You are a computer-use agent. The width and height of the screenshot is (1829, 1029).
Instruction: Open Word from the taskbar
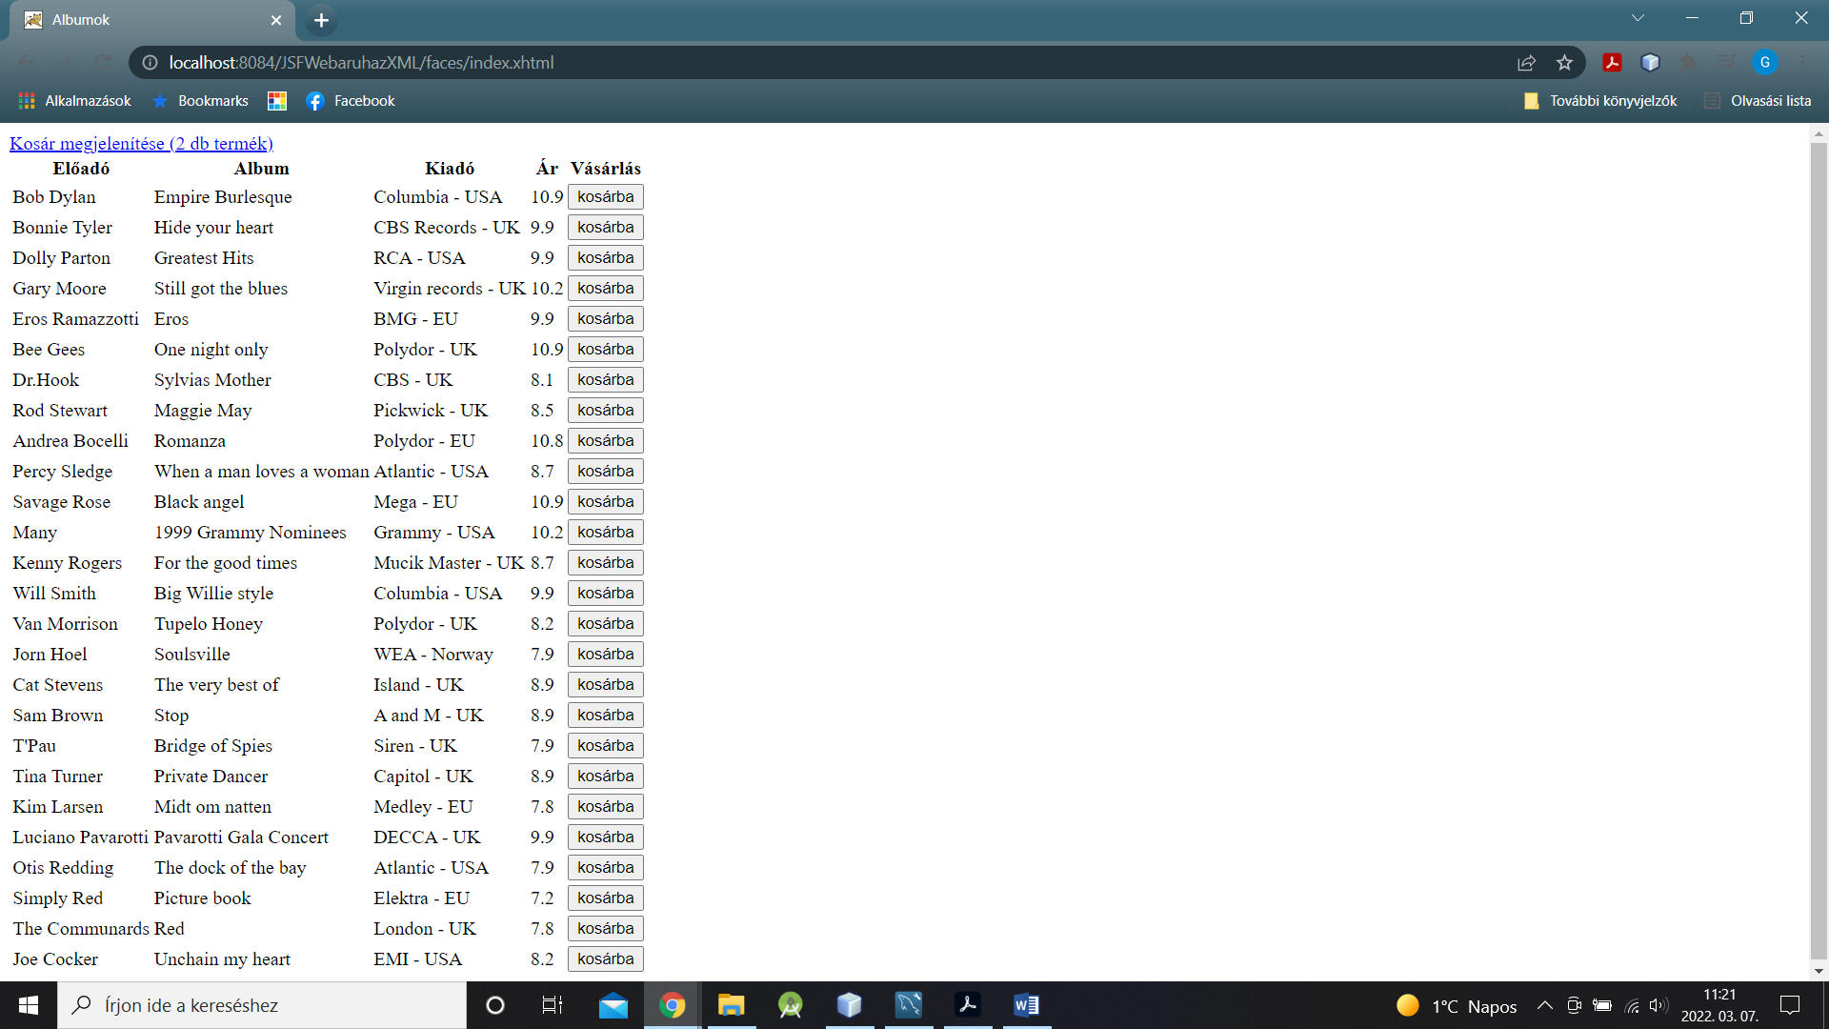[1026, 1005]
